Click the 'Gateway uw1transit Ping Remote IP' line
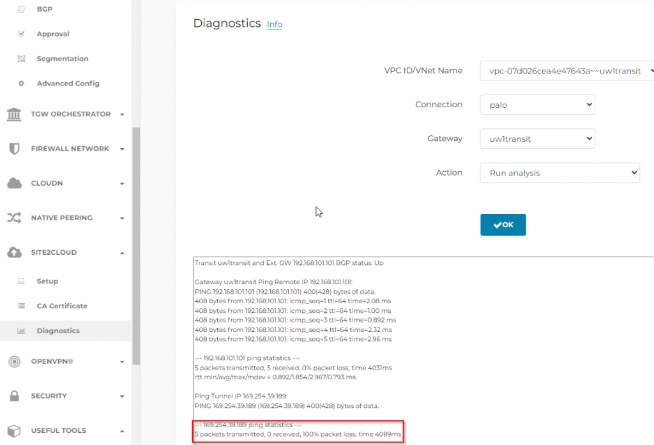Image resolution: width=654 pixels, height=445 pixels. pyautogui.click(x=273, y=282)
